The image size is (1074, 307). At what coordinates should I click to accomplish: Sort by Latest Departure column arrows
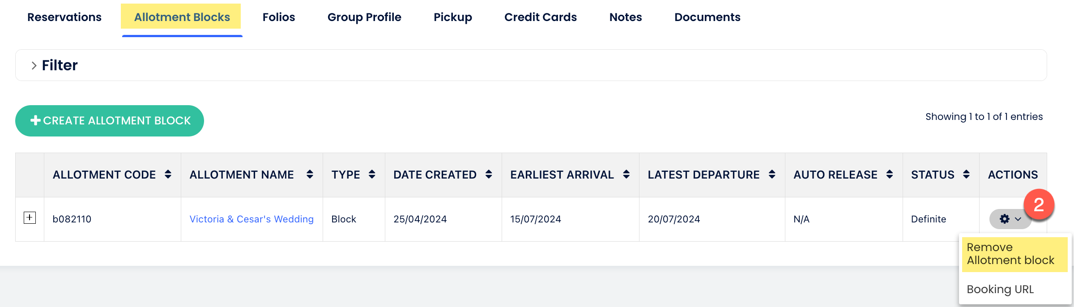tap(772, 175)
